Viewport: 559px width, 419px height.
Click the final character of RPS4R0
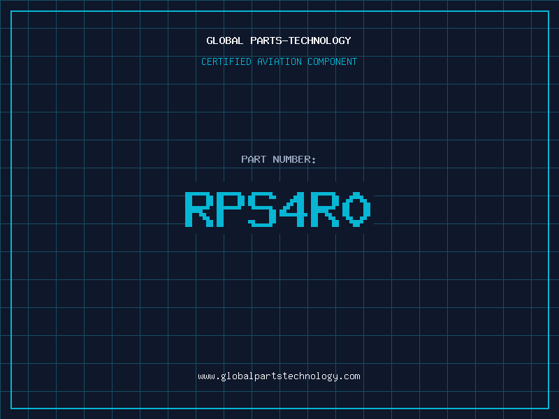356,209
